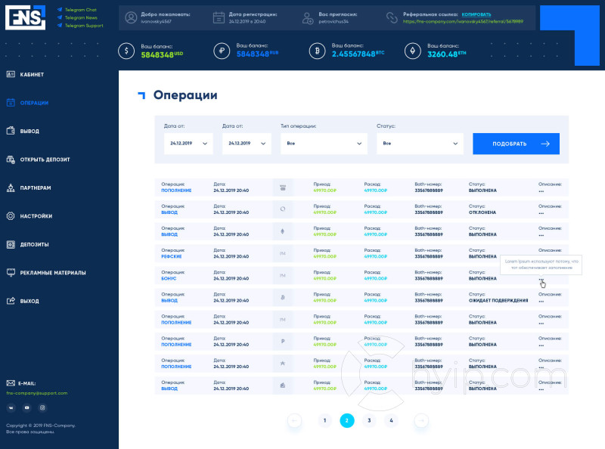Click the RUB ruble balance icon
The image size is (605, 449).
click(222, 51)
